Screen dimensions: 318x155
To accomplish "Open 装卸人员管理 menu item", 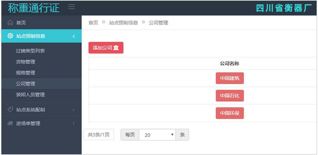I will (30, 95).
